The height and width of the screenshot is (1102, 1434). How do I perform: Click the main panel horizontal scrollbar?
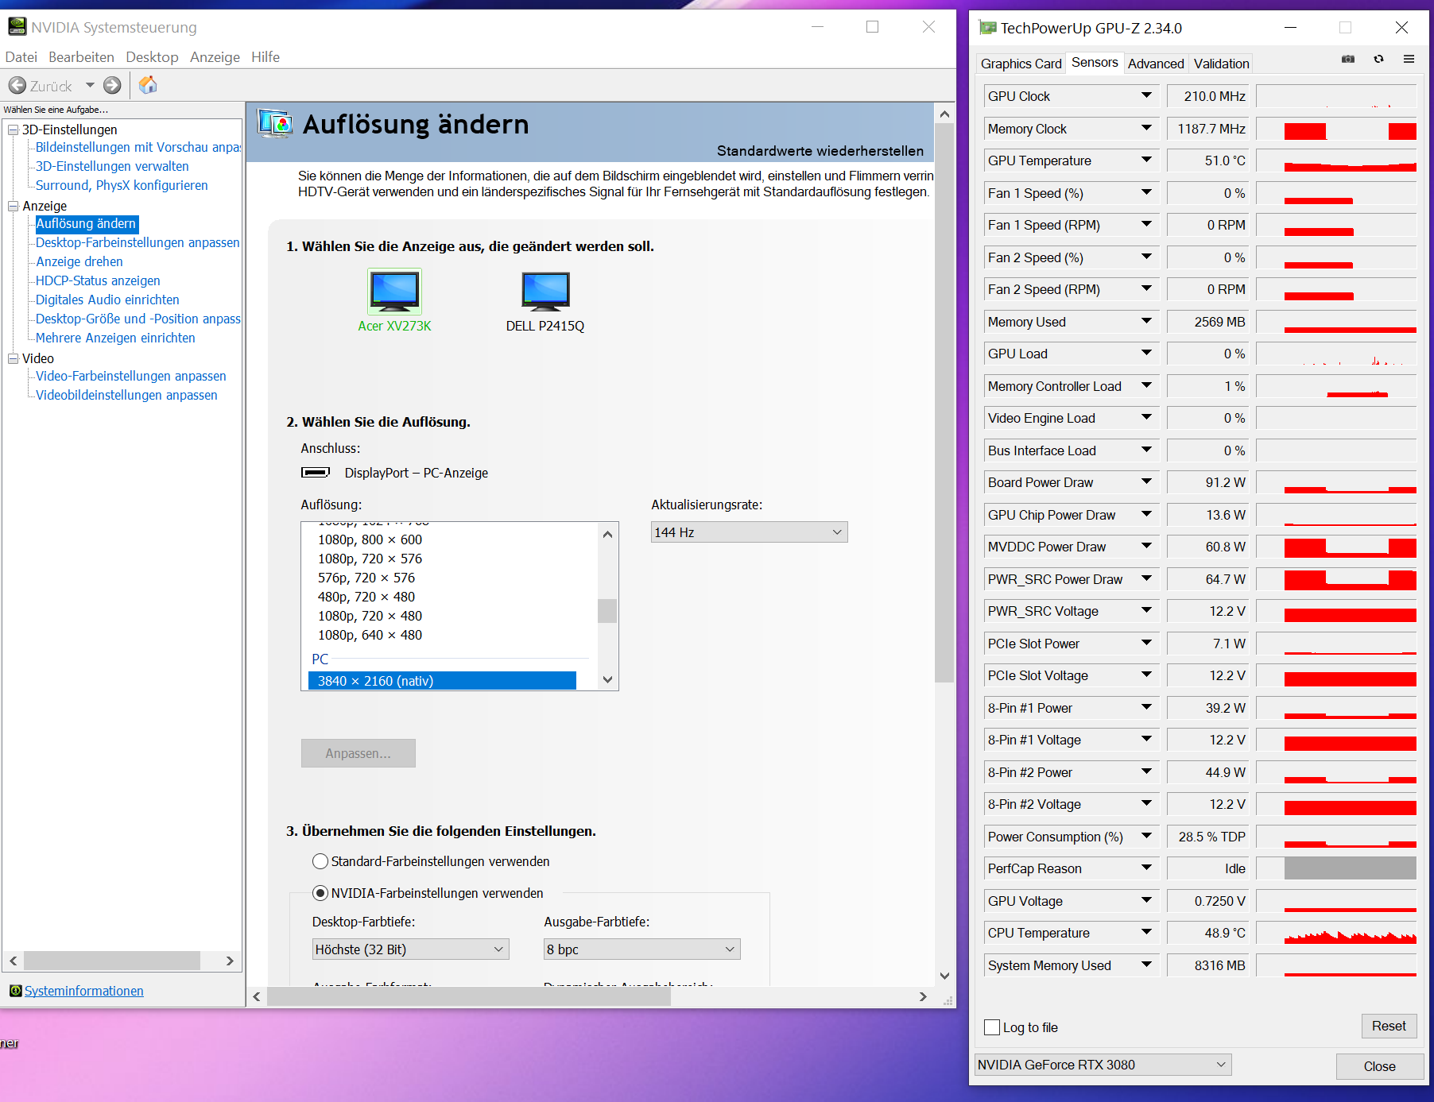coord(469,996)
